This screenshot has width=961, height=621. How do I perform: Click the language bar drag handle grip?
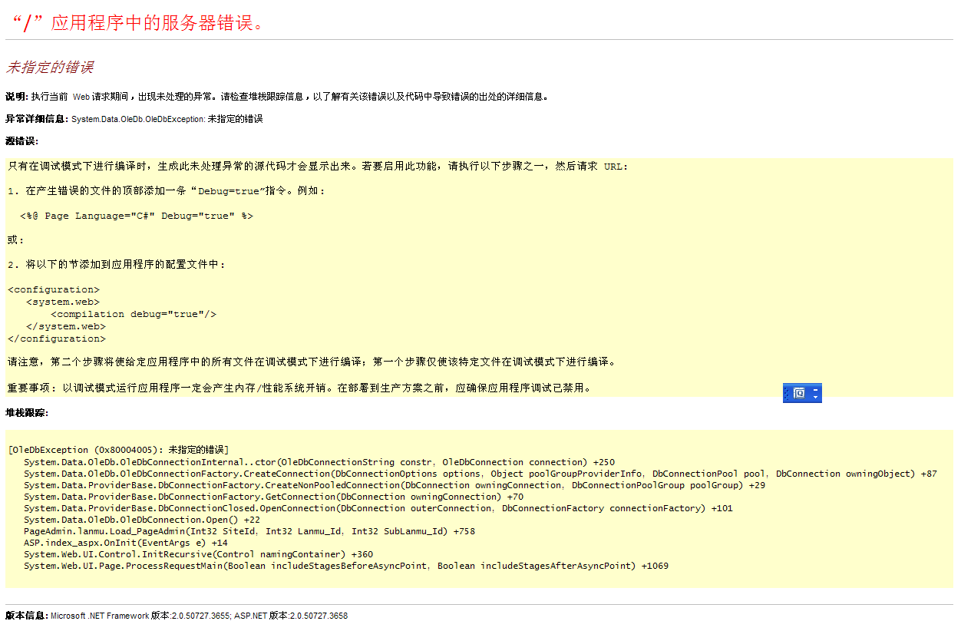(787, 393)
